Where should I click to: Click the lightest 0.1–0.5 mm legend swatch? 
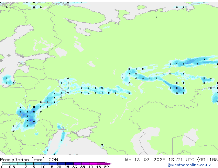pyautogui.click(x=6, y=164)
